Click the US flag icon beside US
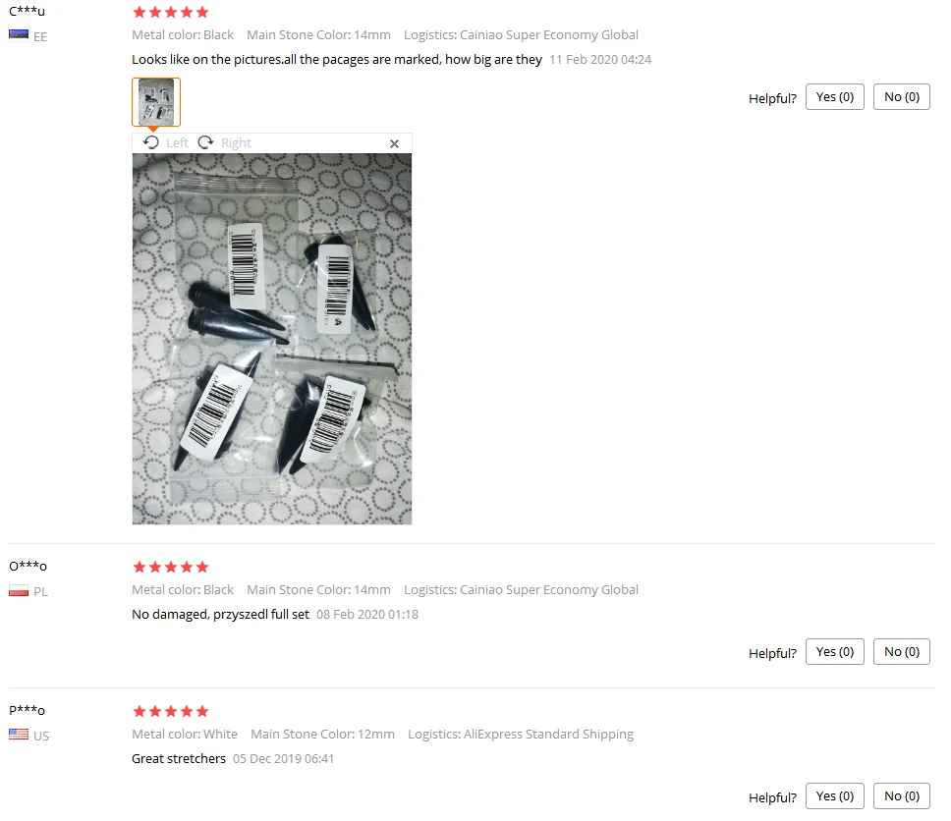Screen dimensions: 951x821 pyautogui.click(x=19, y=735)
